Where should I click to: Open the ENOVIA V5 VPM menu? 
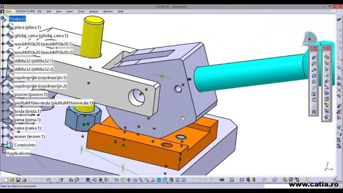[x=25, y=11]
